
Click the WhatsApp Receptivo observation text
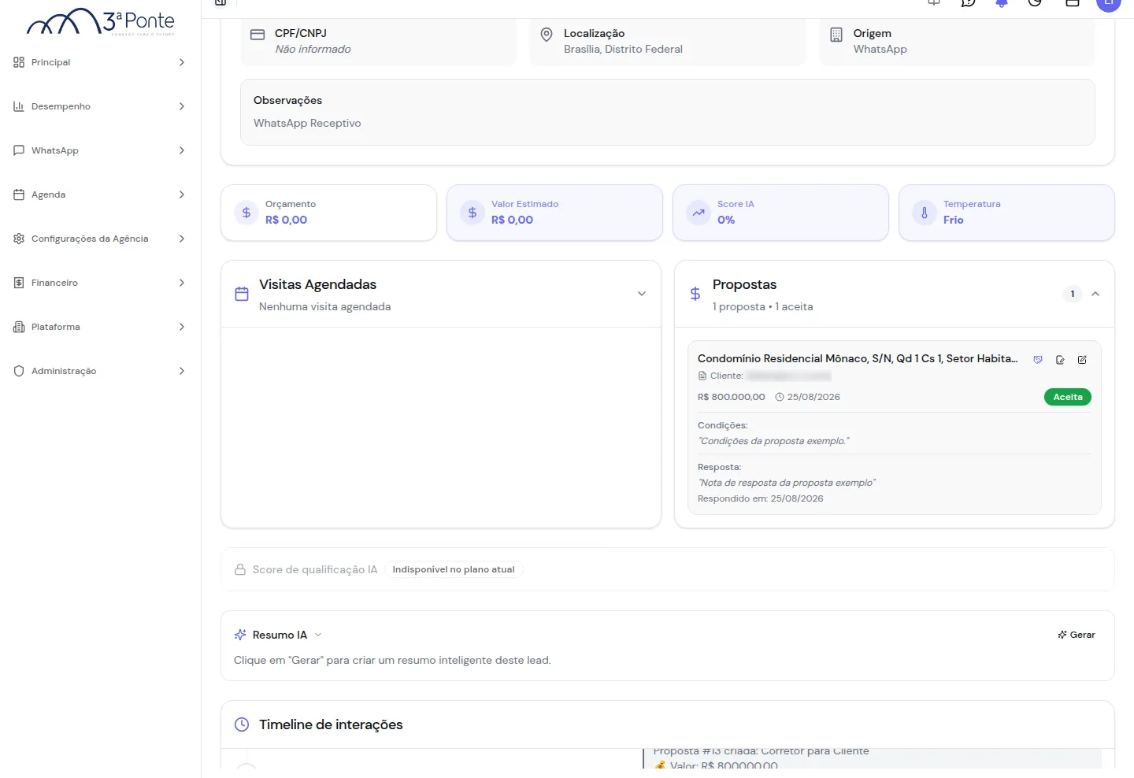pyautogui.click(x=307, y=123)
